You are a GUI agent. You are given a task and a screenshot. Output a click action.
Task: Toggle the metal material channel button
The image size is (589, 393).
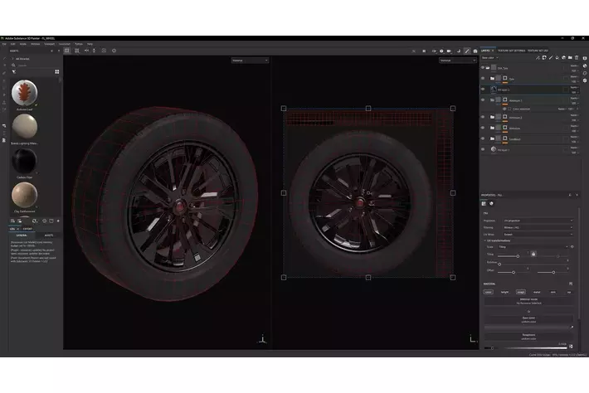click(537, 292)
